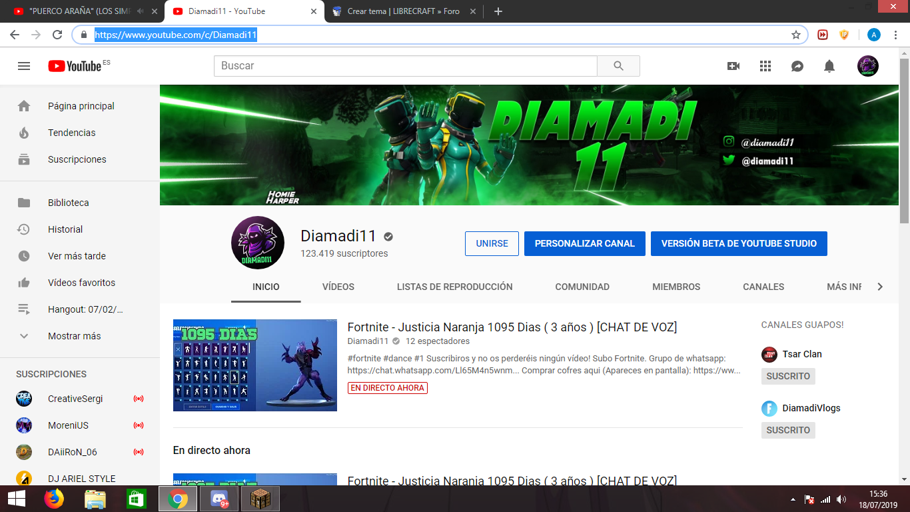910x512 pixels.
Task: Click PERSONALIZAR CANAL button
Action: pyautogui.click(x=584, y=243)
